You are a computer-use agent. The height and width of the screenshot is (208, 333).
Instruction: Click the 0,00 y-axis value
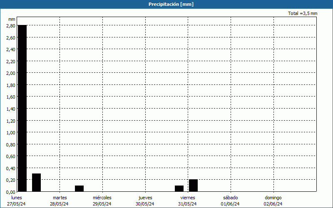11,192
